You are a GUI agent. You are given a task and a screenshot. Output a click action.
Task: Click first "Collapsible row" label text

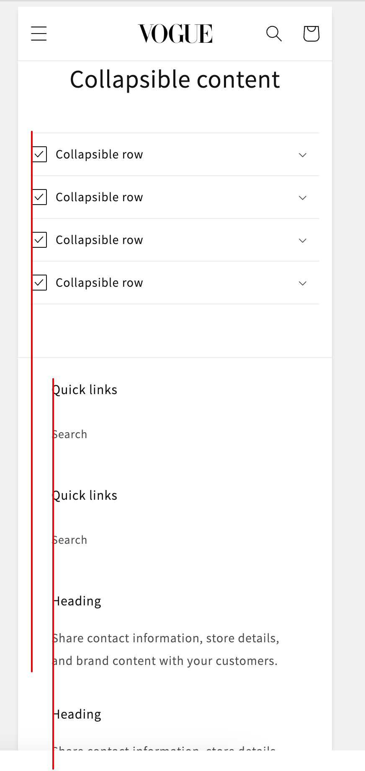99,154
